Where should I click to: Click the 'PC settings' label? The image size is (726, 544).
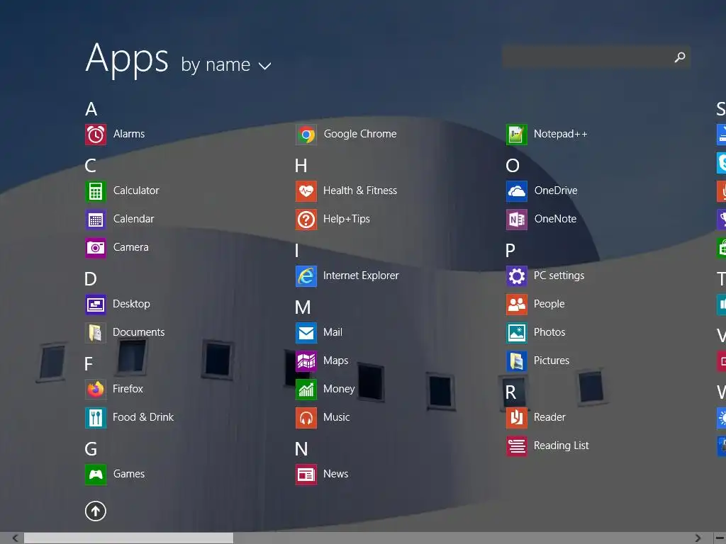pos(559,276)
